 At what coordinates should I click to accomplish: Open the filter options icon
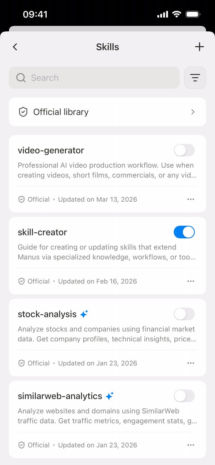click(195, 78)
